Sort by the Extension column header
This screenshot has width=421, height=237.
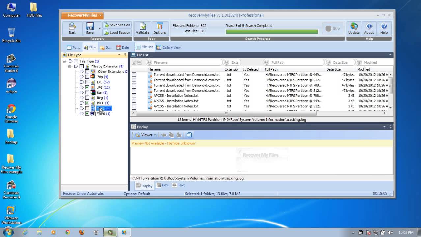232,69
